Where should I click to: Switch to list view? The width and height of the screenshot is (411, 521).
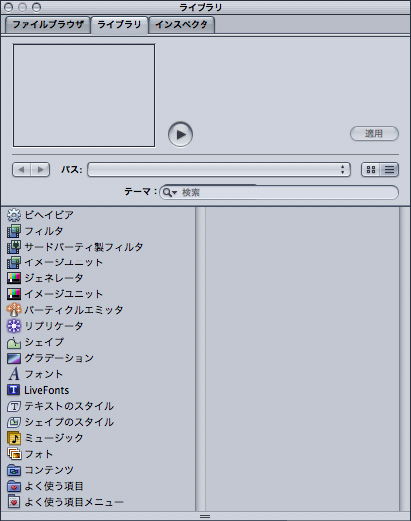point(389,170)
